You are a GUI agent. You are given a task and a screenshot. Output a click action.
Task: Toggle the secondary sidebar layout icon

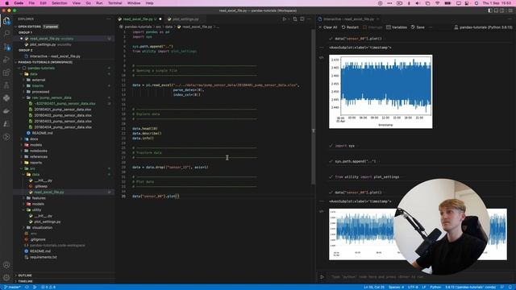click(x=502, y=10)
